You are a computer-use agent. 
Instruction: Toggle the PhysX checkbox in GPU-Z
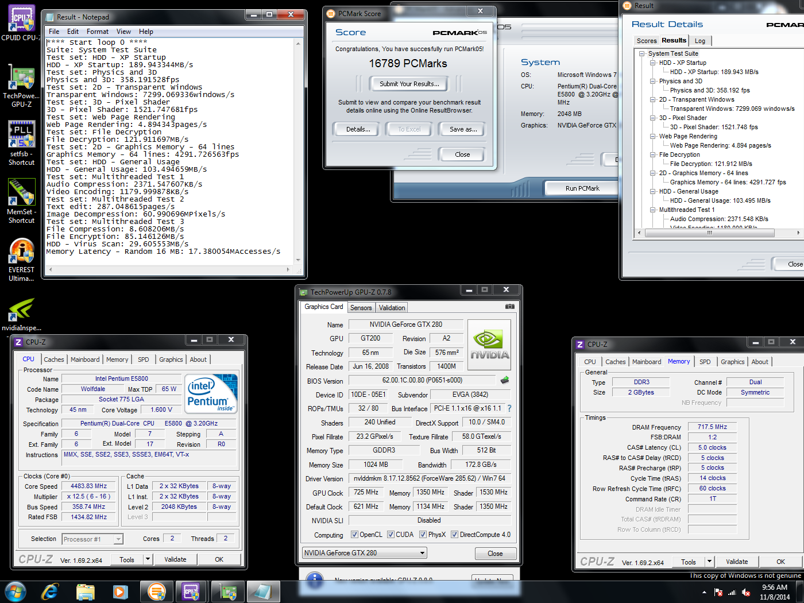pos(423,535)
